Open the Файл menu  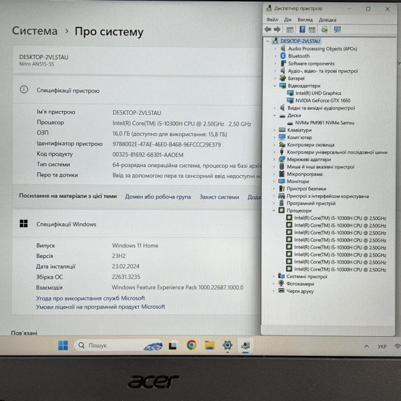(x=272, y=19)
